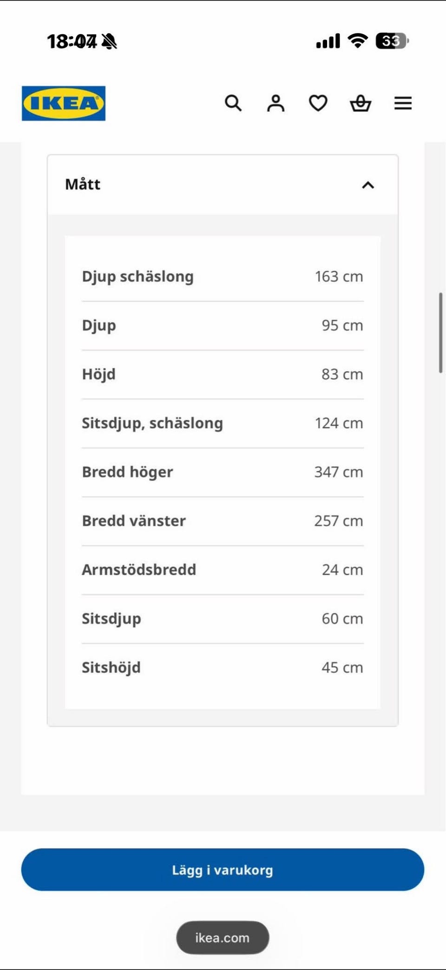Tap the 18:04 clock in status bar
This screenshot has height=970, width=446.
(72, 41)
